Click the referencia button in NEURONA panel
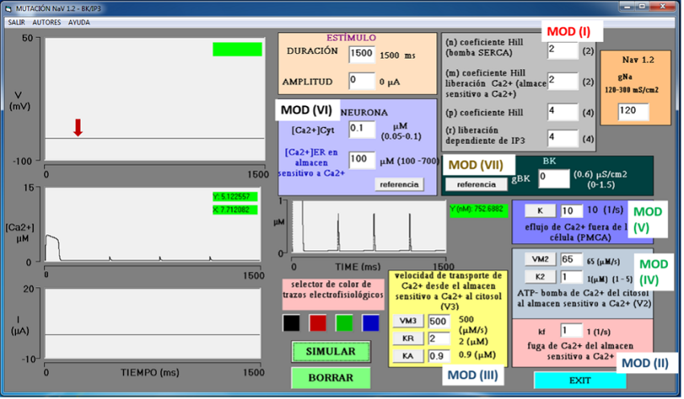Viewport: 684px width, 399px height. [399, 184]
